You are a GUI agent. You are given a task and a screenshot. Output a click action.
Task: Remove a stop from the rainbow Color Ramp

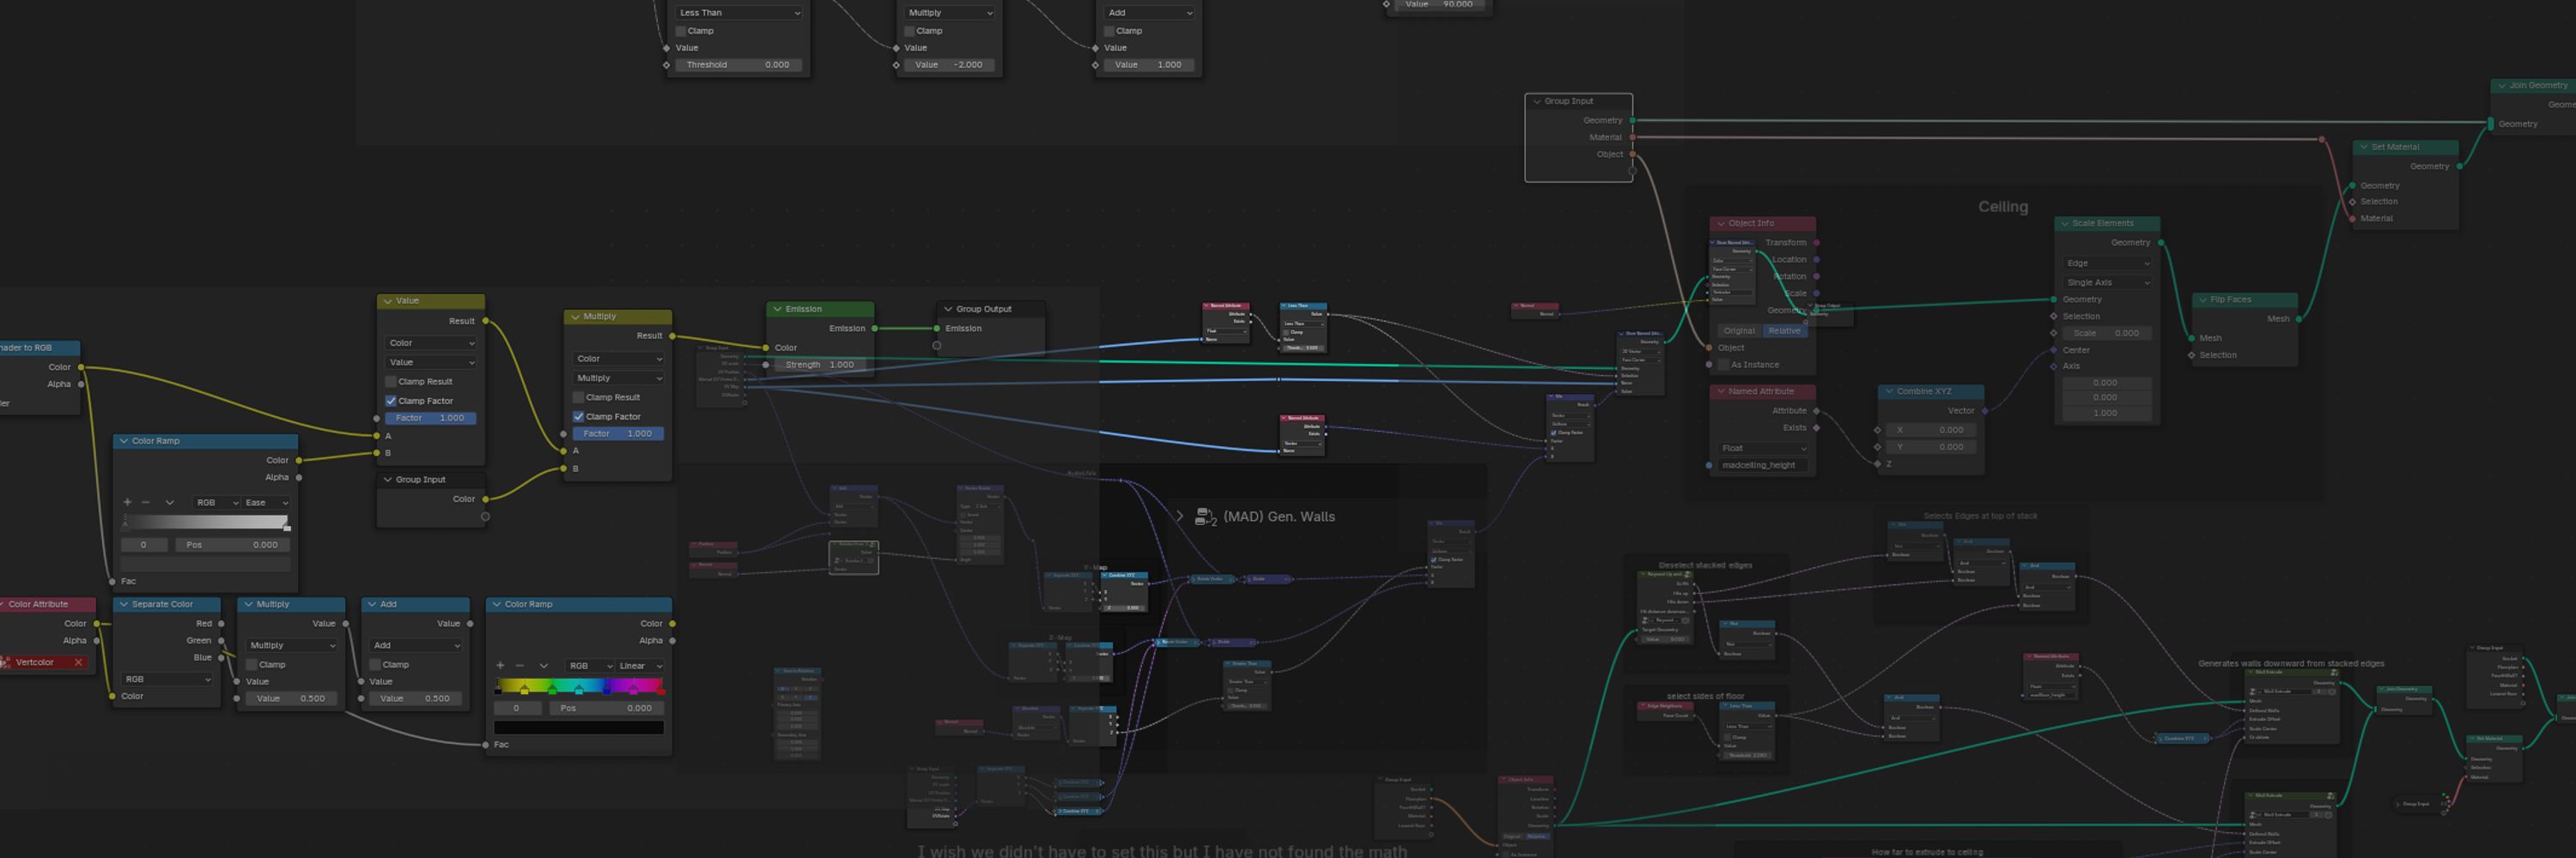[x=519, y=665]
